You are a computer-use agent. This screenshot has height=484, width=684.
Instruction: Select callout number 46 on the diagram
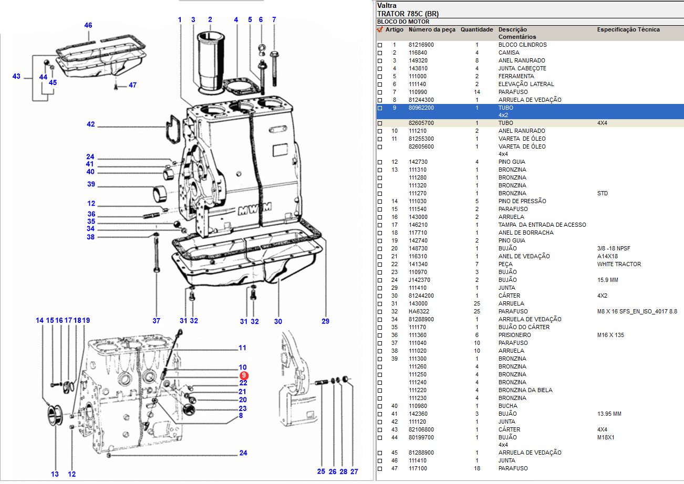88,25
